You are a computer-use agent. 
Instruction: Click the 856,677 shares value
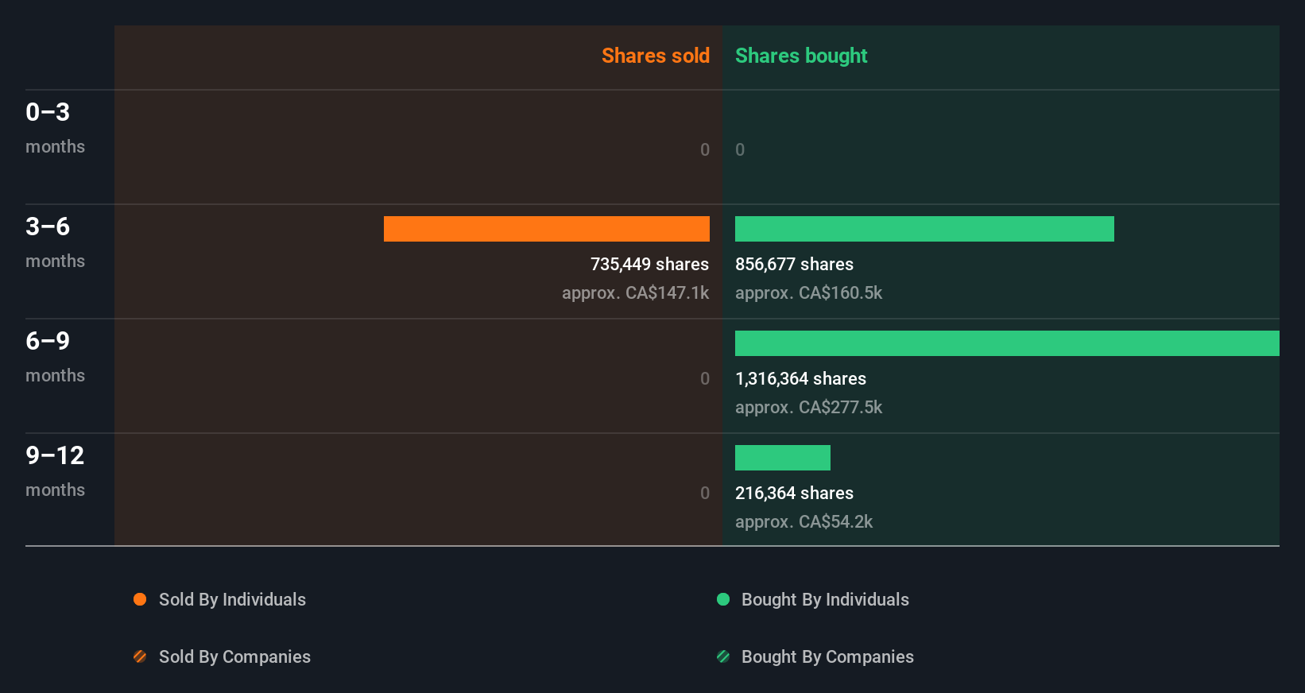pos(794,264)
